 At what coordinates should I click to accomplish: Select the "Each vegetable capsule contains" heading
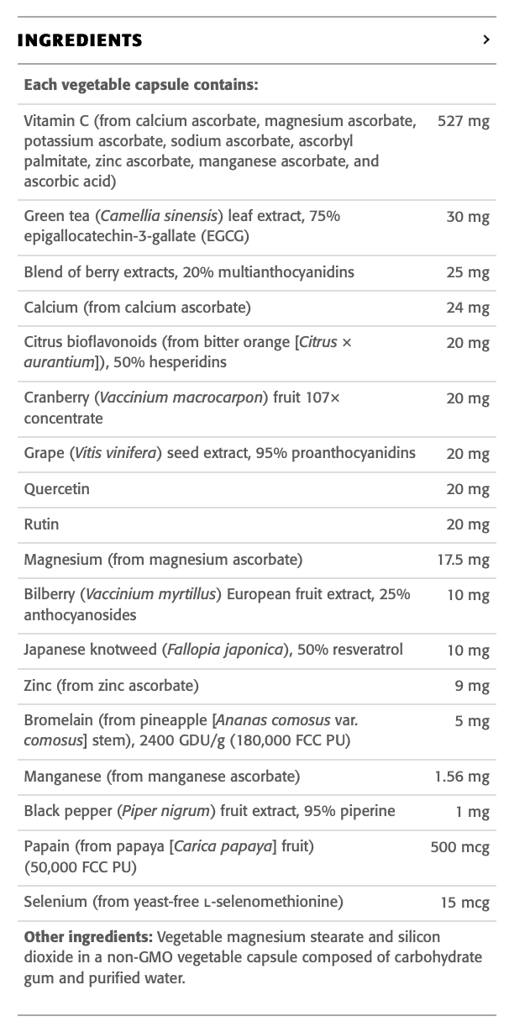click(x=140, y=85)
